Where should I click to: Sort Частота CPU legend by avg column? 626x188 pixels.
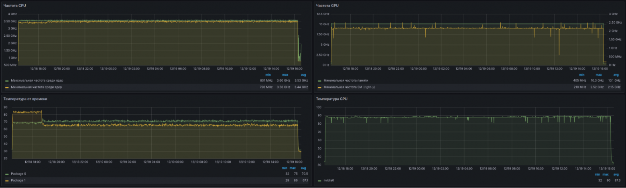303,74
